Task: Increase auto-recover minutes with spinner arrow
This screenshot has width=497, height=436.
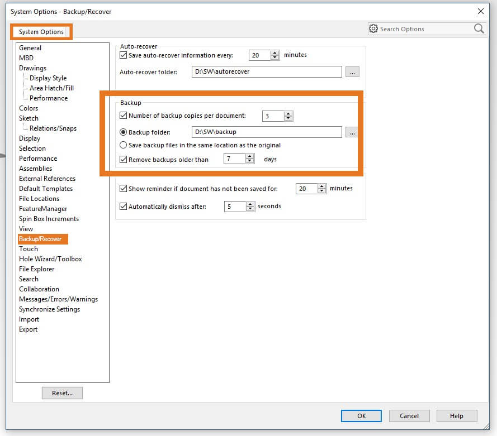Action: (274, 53)
